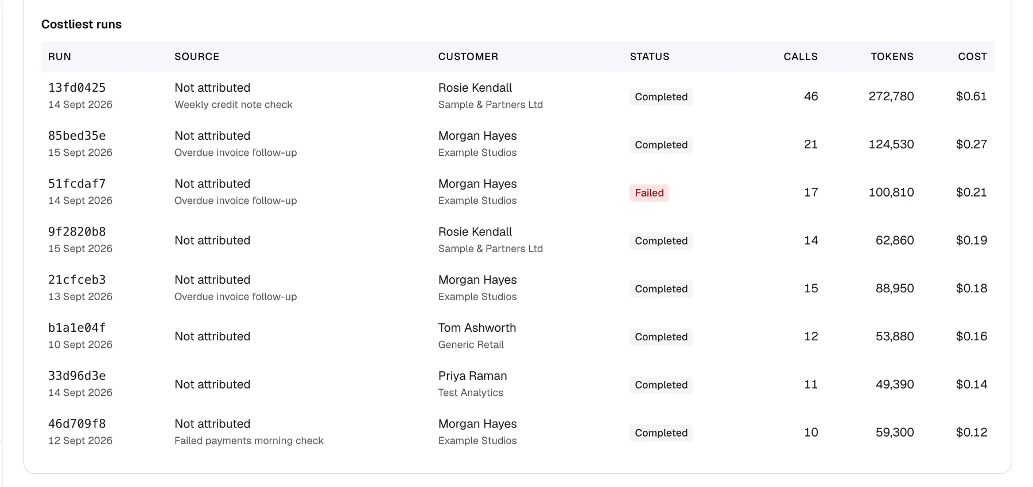Screen dimensions: 1033x487
Task: Click 'Generic Retail' company name
Action: coord(471,345)
